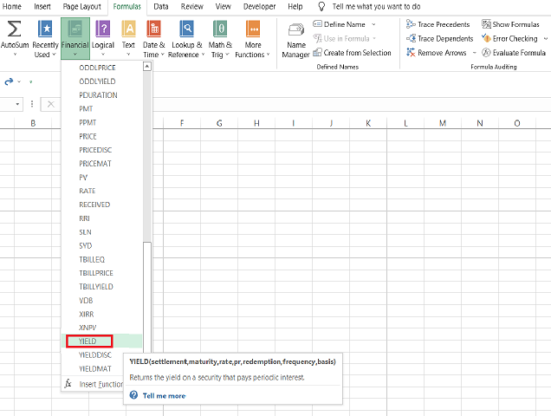The image size is (551, 416).
Task: Open the Date & Time functions
Action: coord(154,29)
